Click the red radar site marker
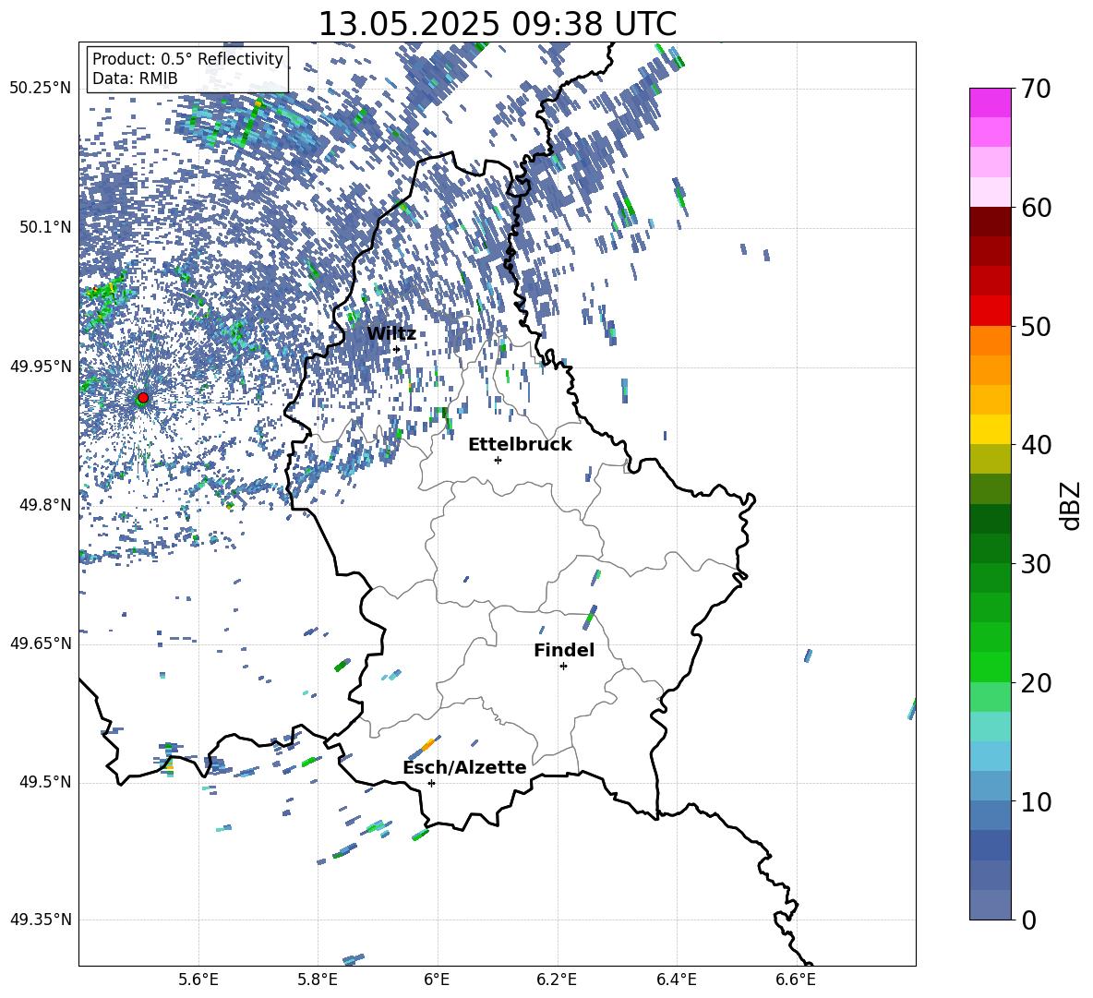Image resolution: width=1093 pixels, height=998 pixels. [143, 397]
